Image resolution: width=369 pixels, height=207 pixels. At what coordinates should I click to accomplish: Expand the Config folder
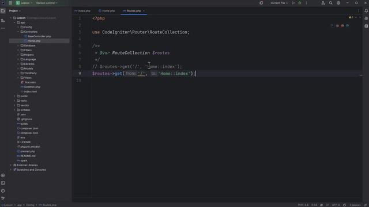18,27
